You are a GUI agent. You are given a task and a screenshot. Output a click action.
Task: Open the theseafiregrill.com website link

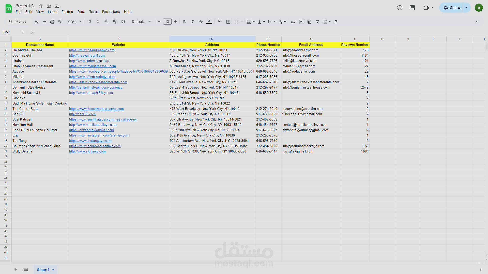tap(87, 56)
